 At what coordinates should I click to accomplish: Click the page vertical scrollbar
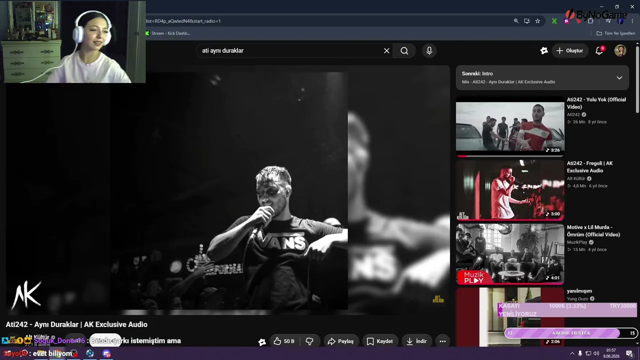pos(637,79)
